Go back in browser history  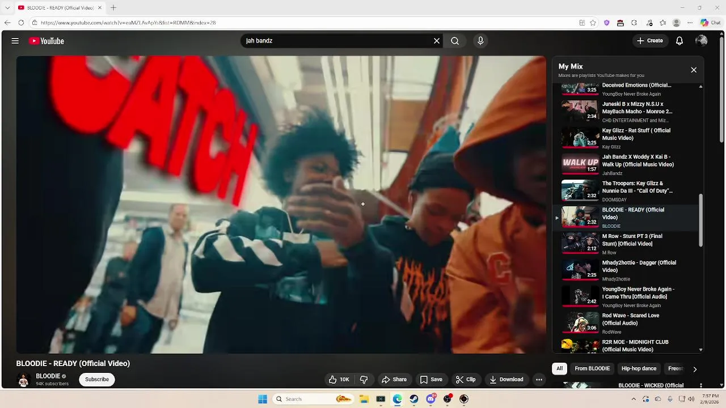[7, 23]
